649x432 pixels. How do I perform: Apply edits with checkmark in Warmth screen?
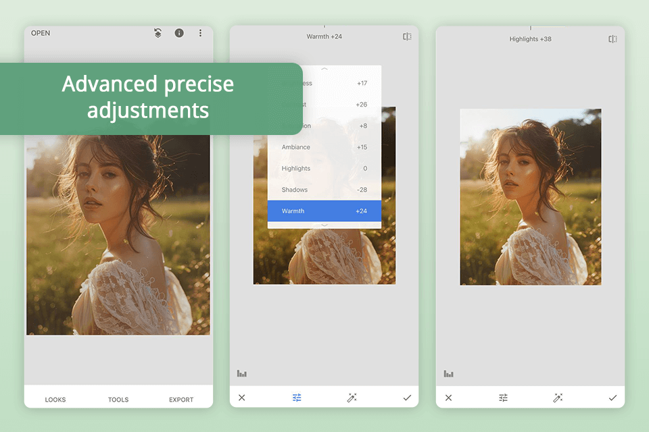coord(407,398)
